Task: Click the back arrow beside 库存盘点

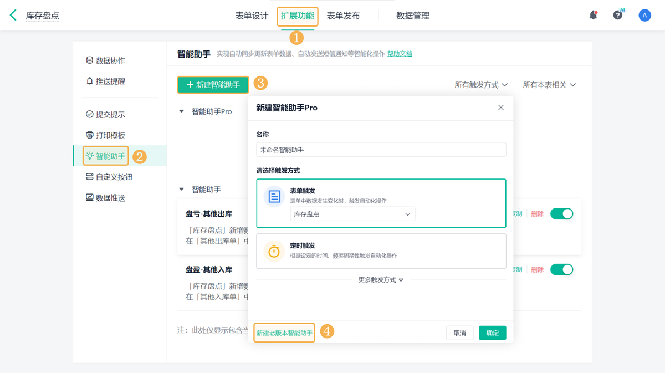Action: pos(13,16)
